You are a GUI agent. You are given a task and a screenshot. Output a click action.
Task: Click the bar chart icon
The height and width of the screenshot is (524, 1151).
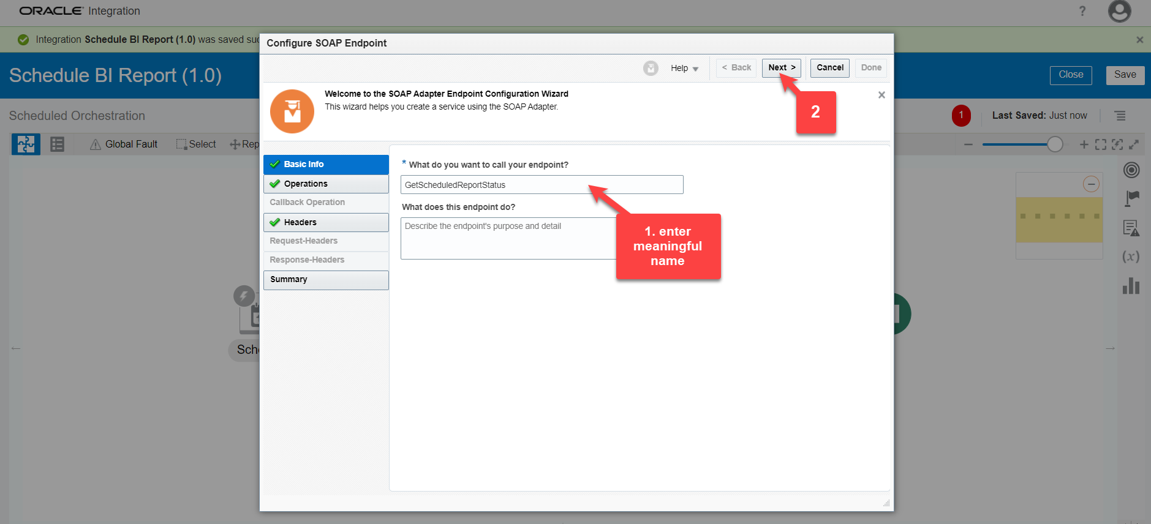[x=1131, y=286]
